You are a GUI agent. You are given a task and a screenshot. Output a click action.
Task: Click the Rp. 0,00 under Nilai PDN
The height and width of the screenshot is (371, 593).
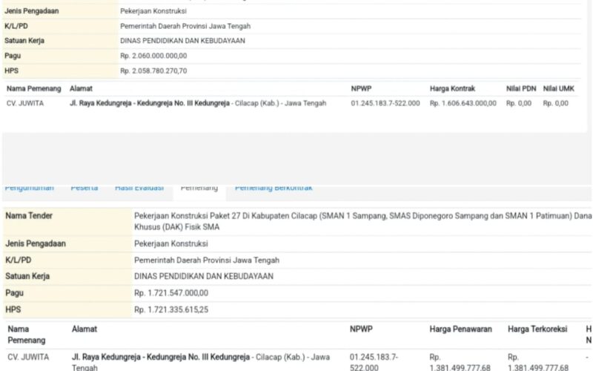tap(519, 103)
